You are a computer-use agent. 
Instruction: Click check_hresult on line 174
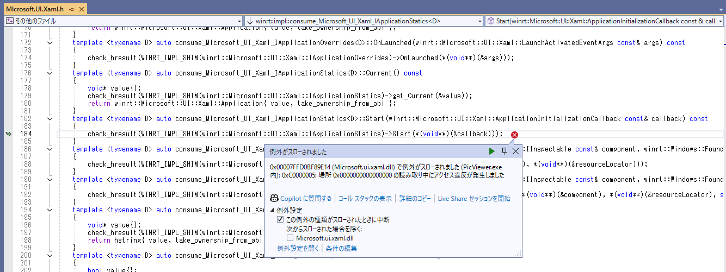coord(111,58)
